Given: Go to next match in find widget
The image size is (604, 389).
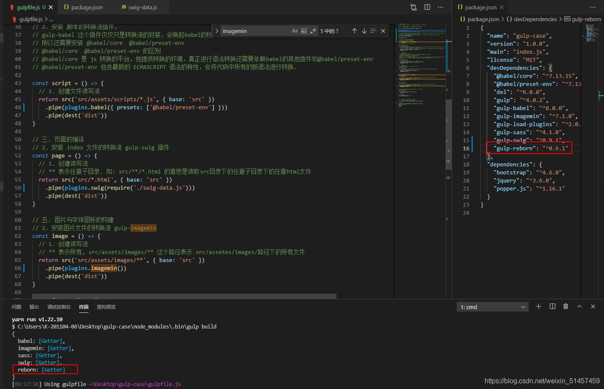Looking at the screenshot, I should [364, 31].
